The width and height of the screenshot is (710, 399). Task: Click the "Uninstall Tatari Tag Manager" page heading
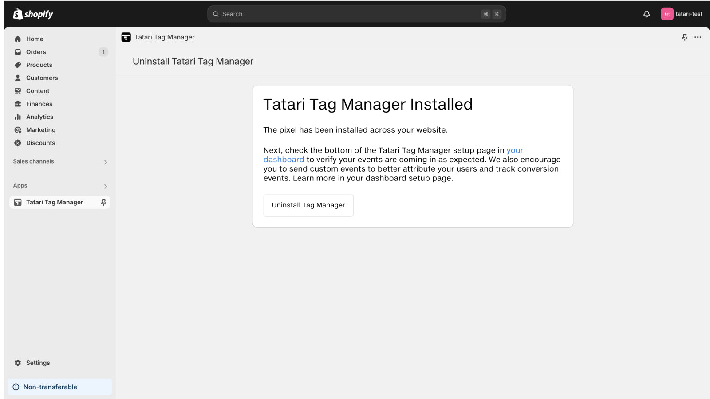click(x=193, y=61)
